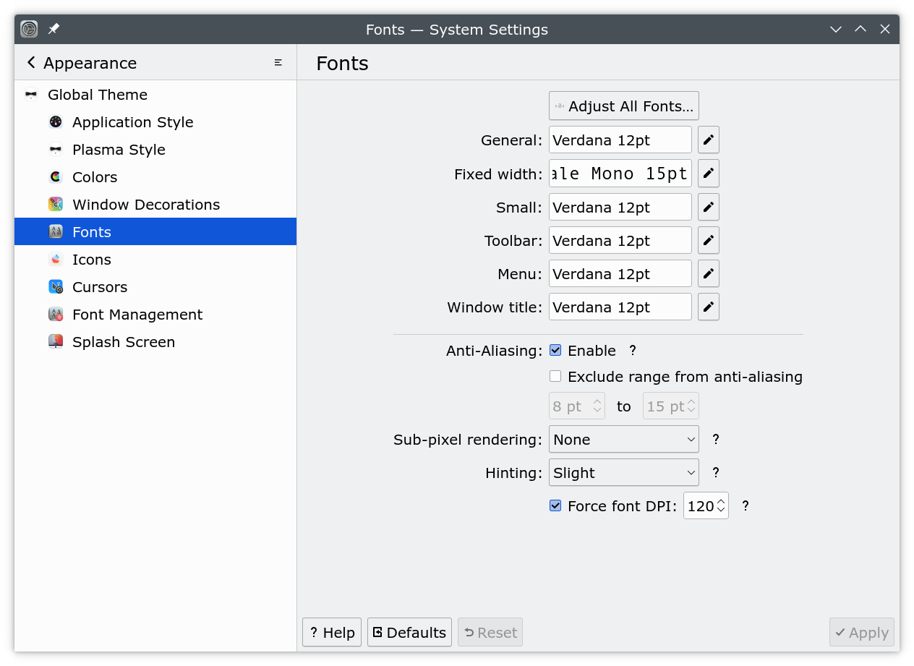This screenshot has width=914, height=666.
Task: Show help for Sub-pixel rendering question mark
Action: point(716,439)
